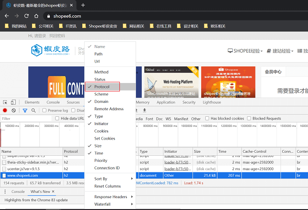Switch to the Console tab
308x210 pixels.
pos(53,102)
